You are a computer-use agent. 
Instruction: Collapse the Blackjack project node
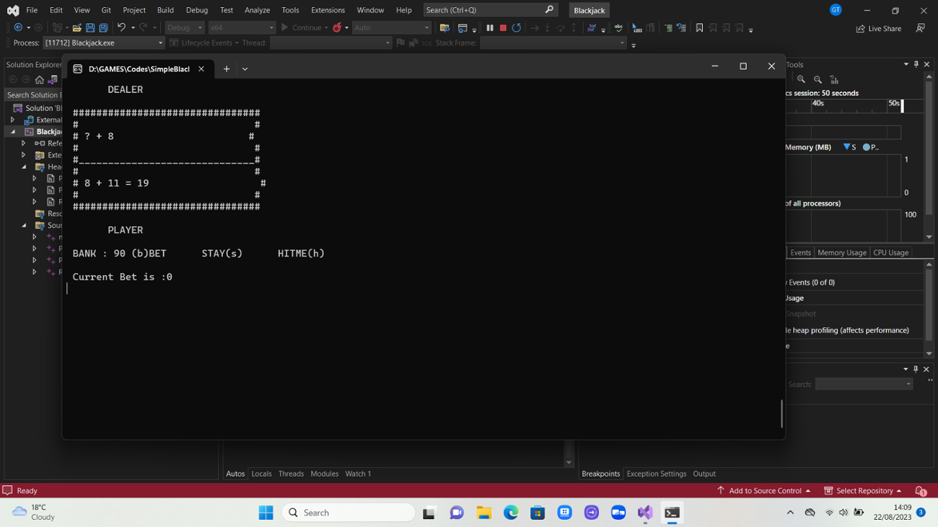pyautogui.click(x=13, y=132)
